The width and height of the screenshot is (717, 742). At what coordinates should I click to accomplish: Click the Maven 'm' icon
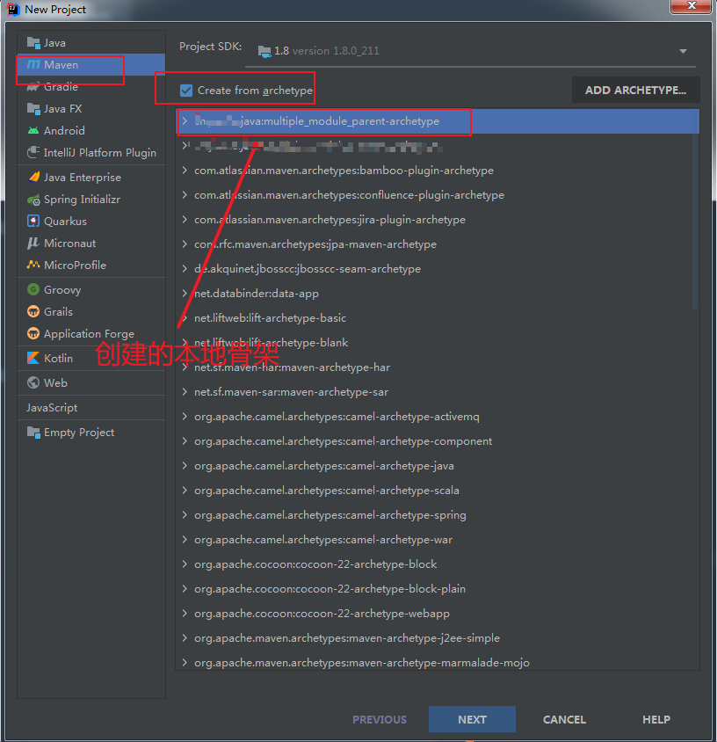pyautogui.click(x=33, y=64)
